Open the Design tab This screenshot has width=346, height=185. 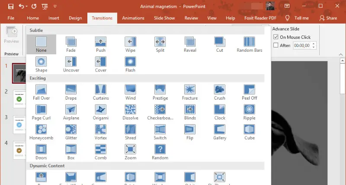[75, 18]
